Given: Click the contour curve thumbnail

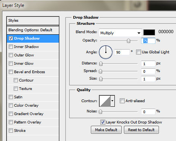Looking at the screenshot, I should point(105,101).
